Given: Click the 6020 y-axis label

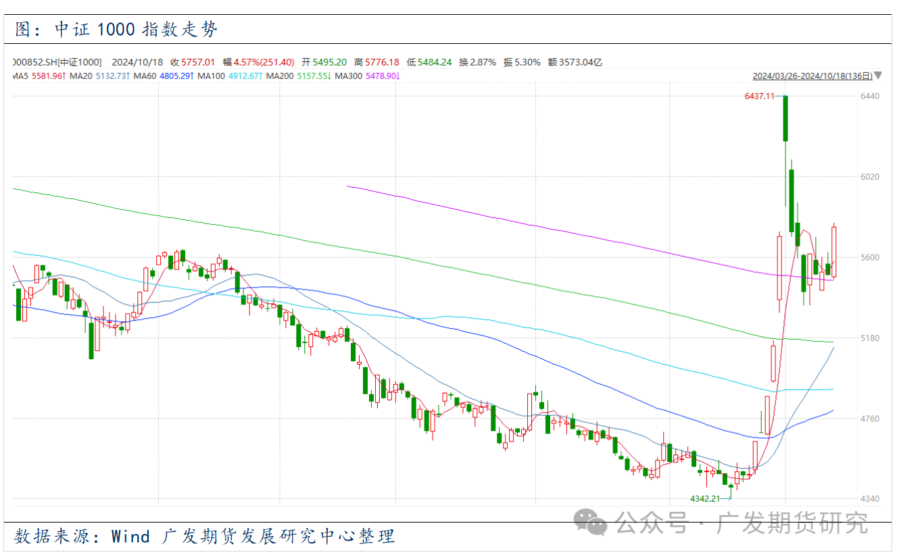Looking at the screenshot, I should (x=870, y=177).
